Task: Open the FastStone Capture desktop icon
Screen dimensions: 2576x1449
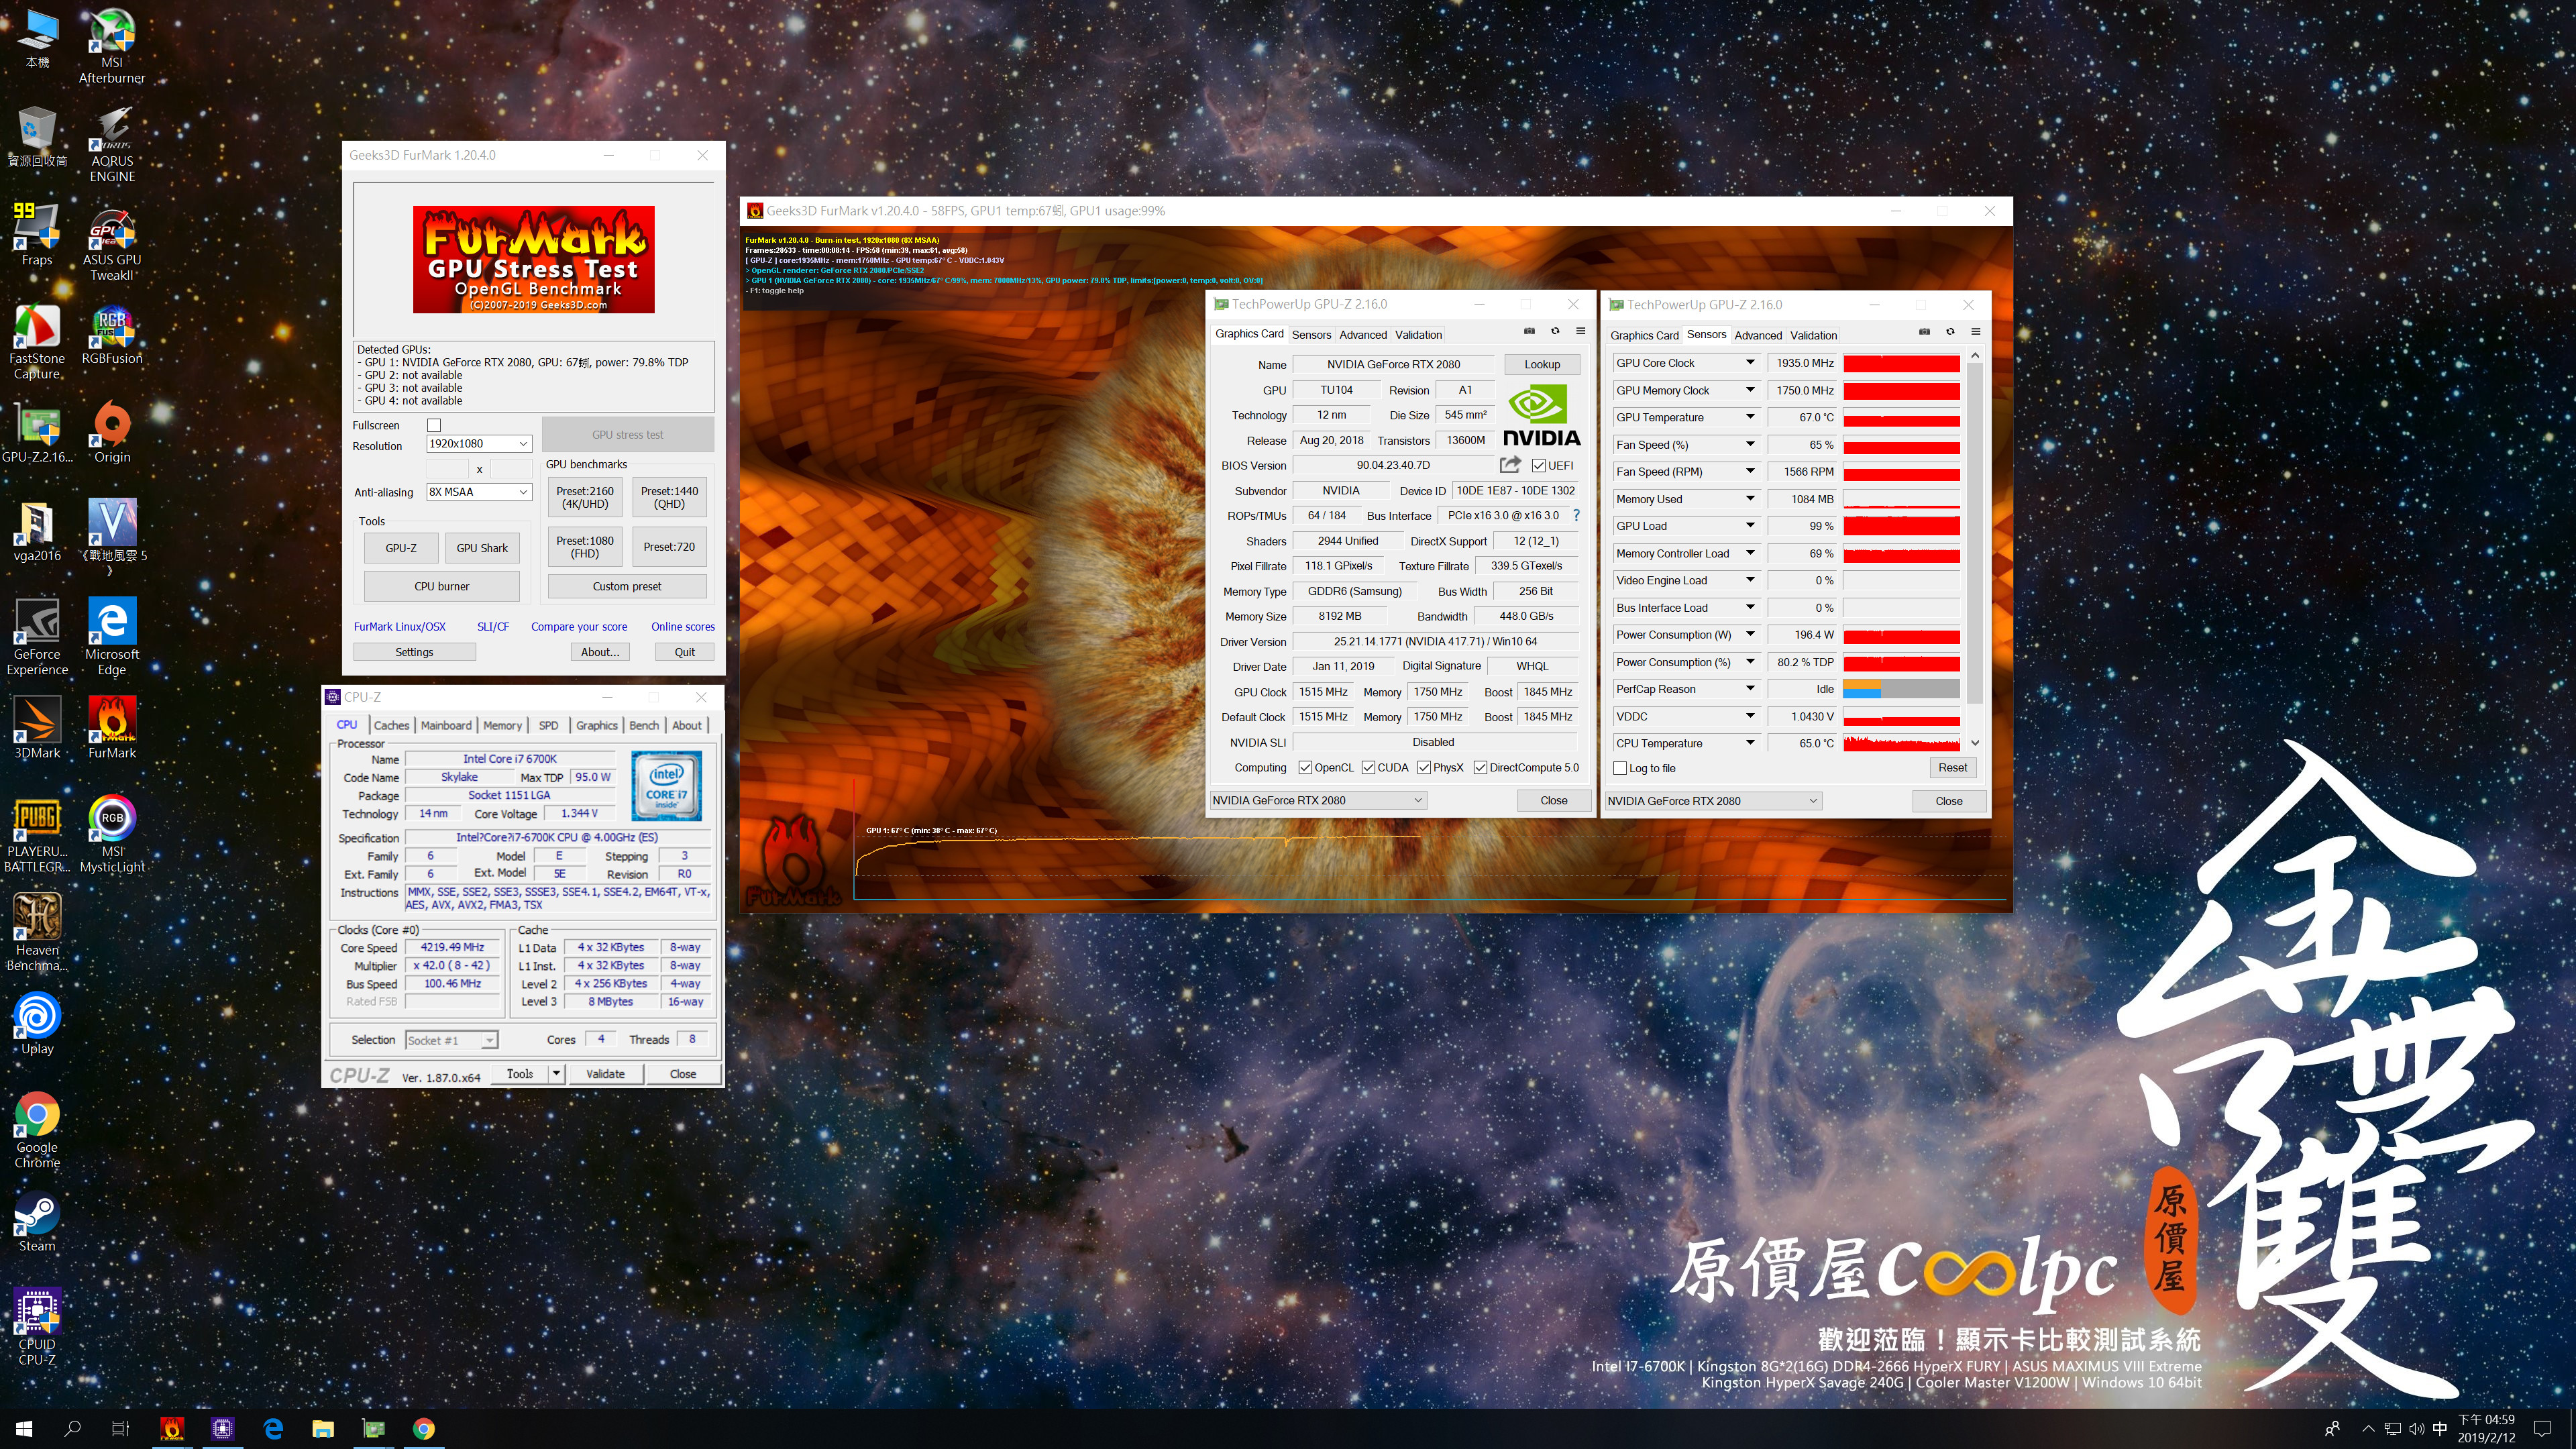Action: [37, 341]
